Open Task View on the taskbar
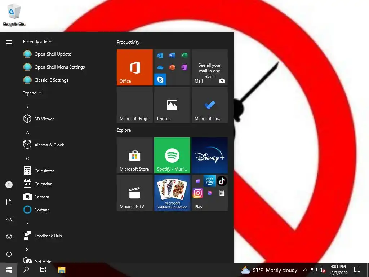The height and width of the screenshot is (277, 369). click(43, 270)
